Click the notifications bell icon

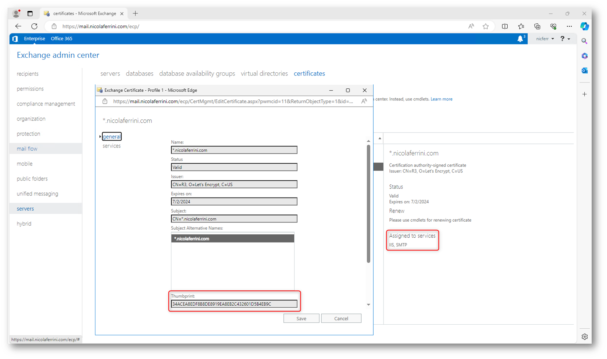[520, 39]
